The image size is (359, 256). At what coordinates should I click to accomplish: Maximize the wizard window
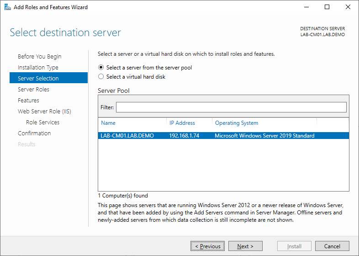(327, 7)
